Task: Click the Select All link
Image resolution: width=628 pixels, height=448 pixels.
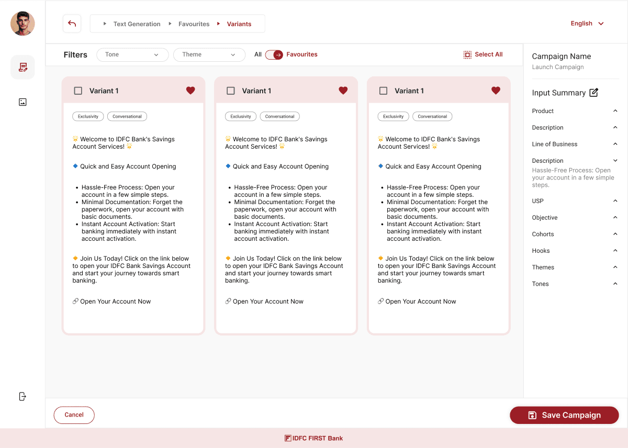Action: (489, 54)
